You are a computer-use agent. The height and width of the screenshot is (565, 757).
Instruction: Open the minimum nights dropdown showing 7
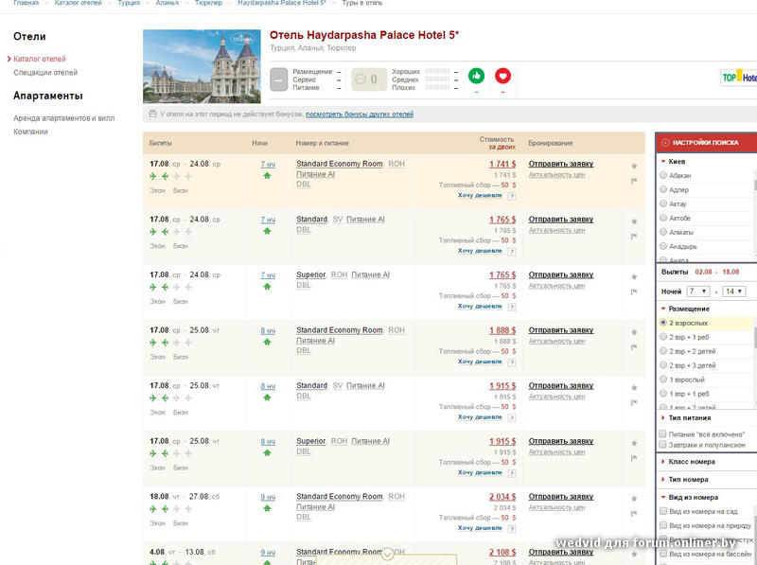click(698, 291)
